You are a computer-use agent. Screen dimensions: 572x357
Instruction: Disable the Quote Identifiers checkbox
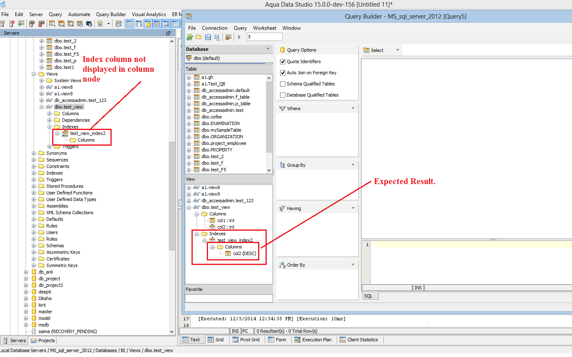(x=283, y=61)
